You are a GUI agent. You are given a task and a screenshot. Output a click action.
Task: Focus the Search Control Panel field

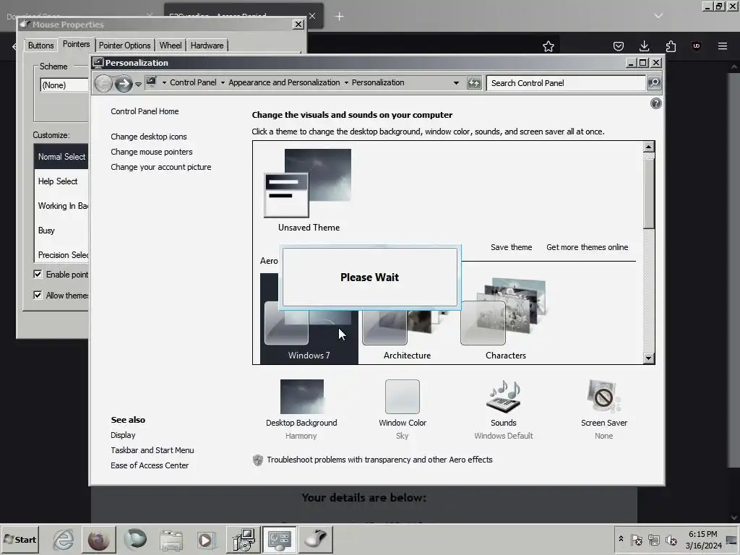pos(565,83)
